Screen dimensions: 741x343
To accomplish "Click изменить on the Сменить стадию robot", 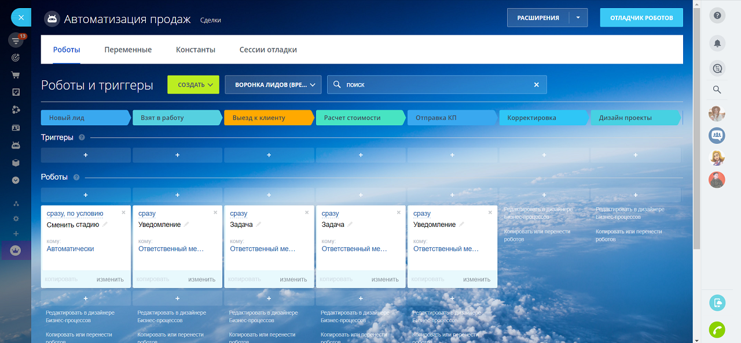I will [x=110, y=279].
